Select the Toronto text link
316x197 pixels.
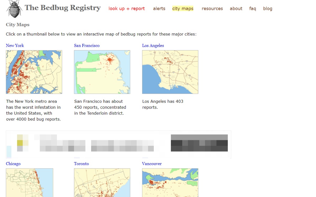click(x=81, y=164)
